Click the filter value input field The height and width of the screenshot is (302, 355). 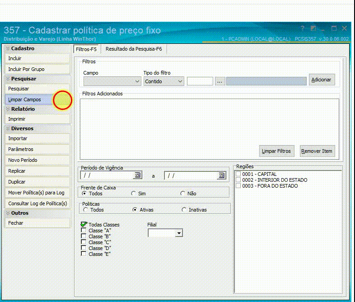click(x=200, y=81)
